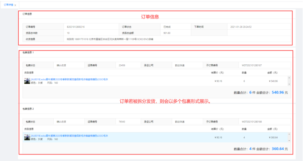Click the 360.64 total amount in package 2
303x161 pixels.
point(278,149)
